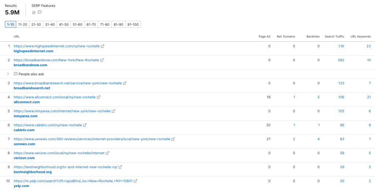The width and height of the screenshot is (375, 190).
Task: Click Search Traffic value 1.1K
Action: [341, 46]
